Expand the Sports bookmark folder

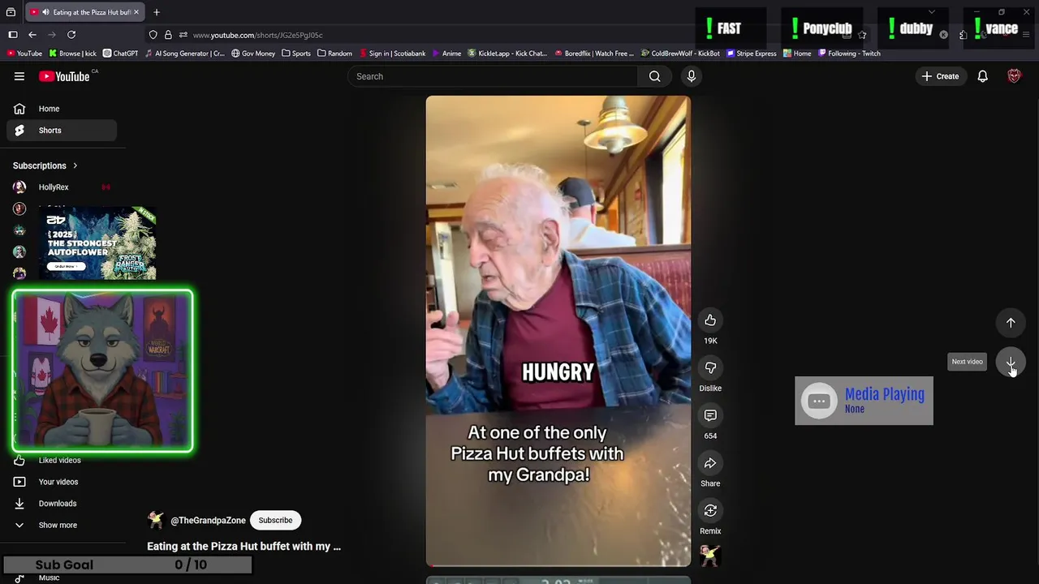click(x=296, y=54)
